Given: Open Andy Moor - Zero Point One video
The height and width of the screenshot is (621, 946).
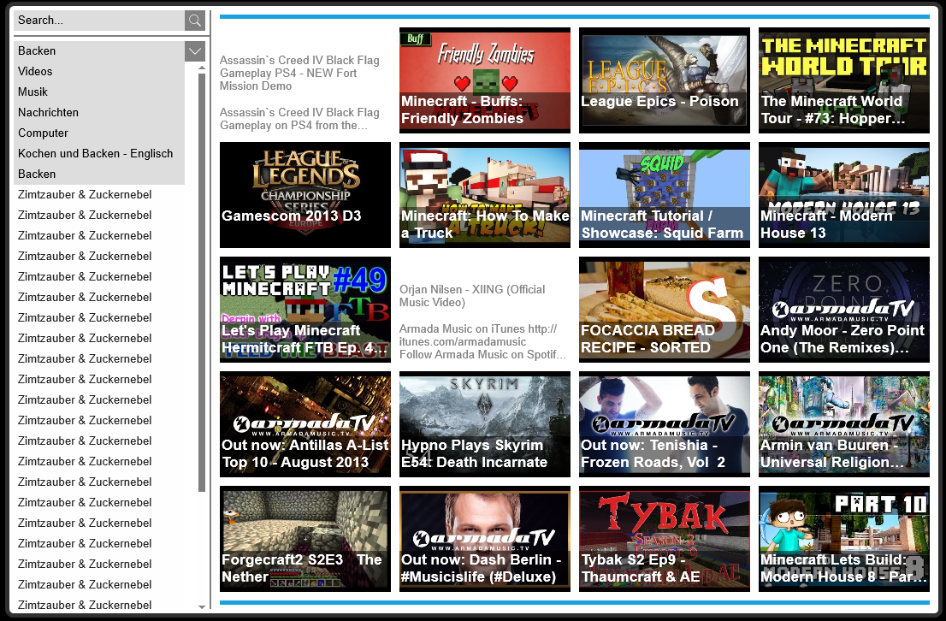Looking at the screenshot, I should coord(844,310).
